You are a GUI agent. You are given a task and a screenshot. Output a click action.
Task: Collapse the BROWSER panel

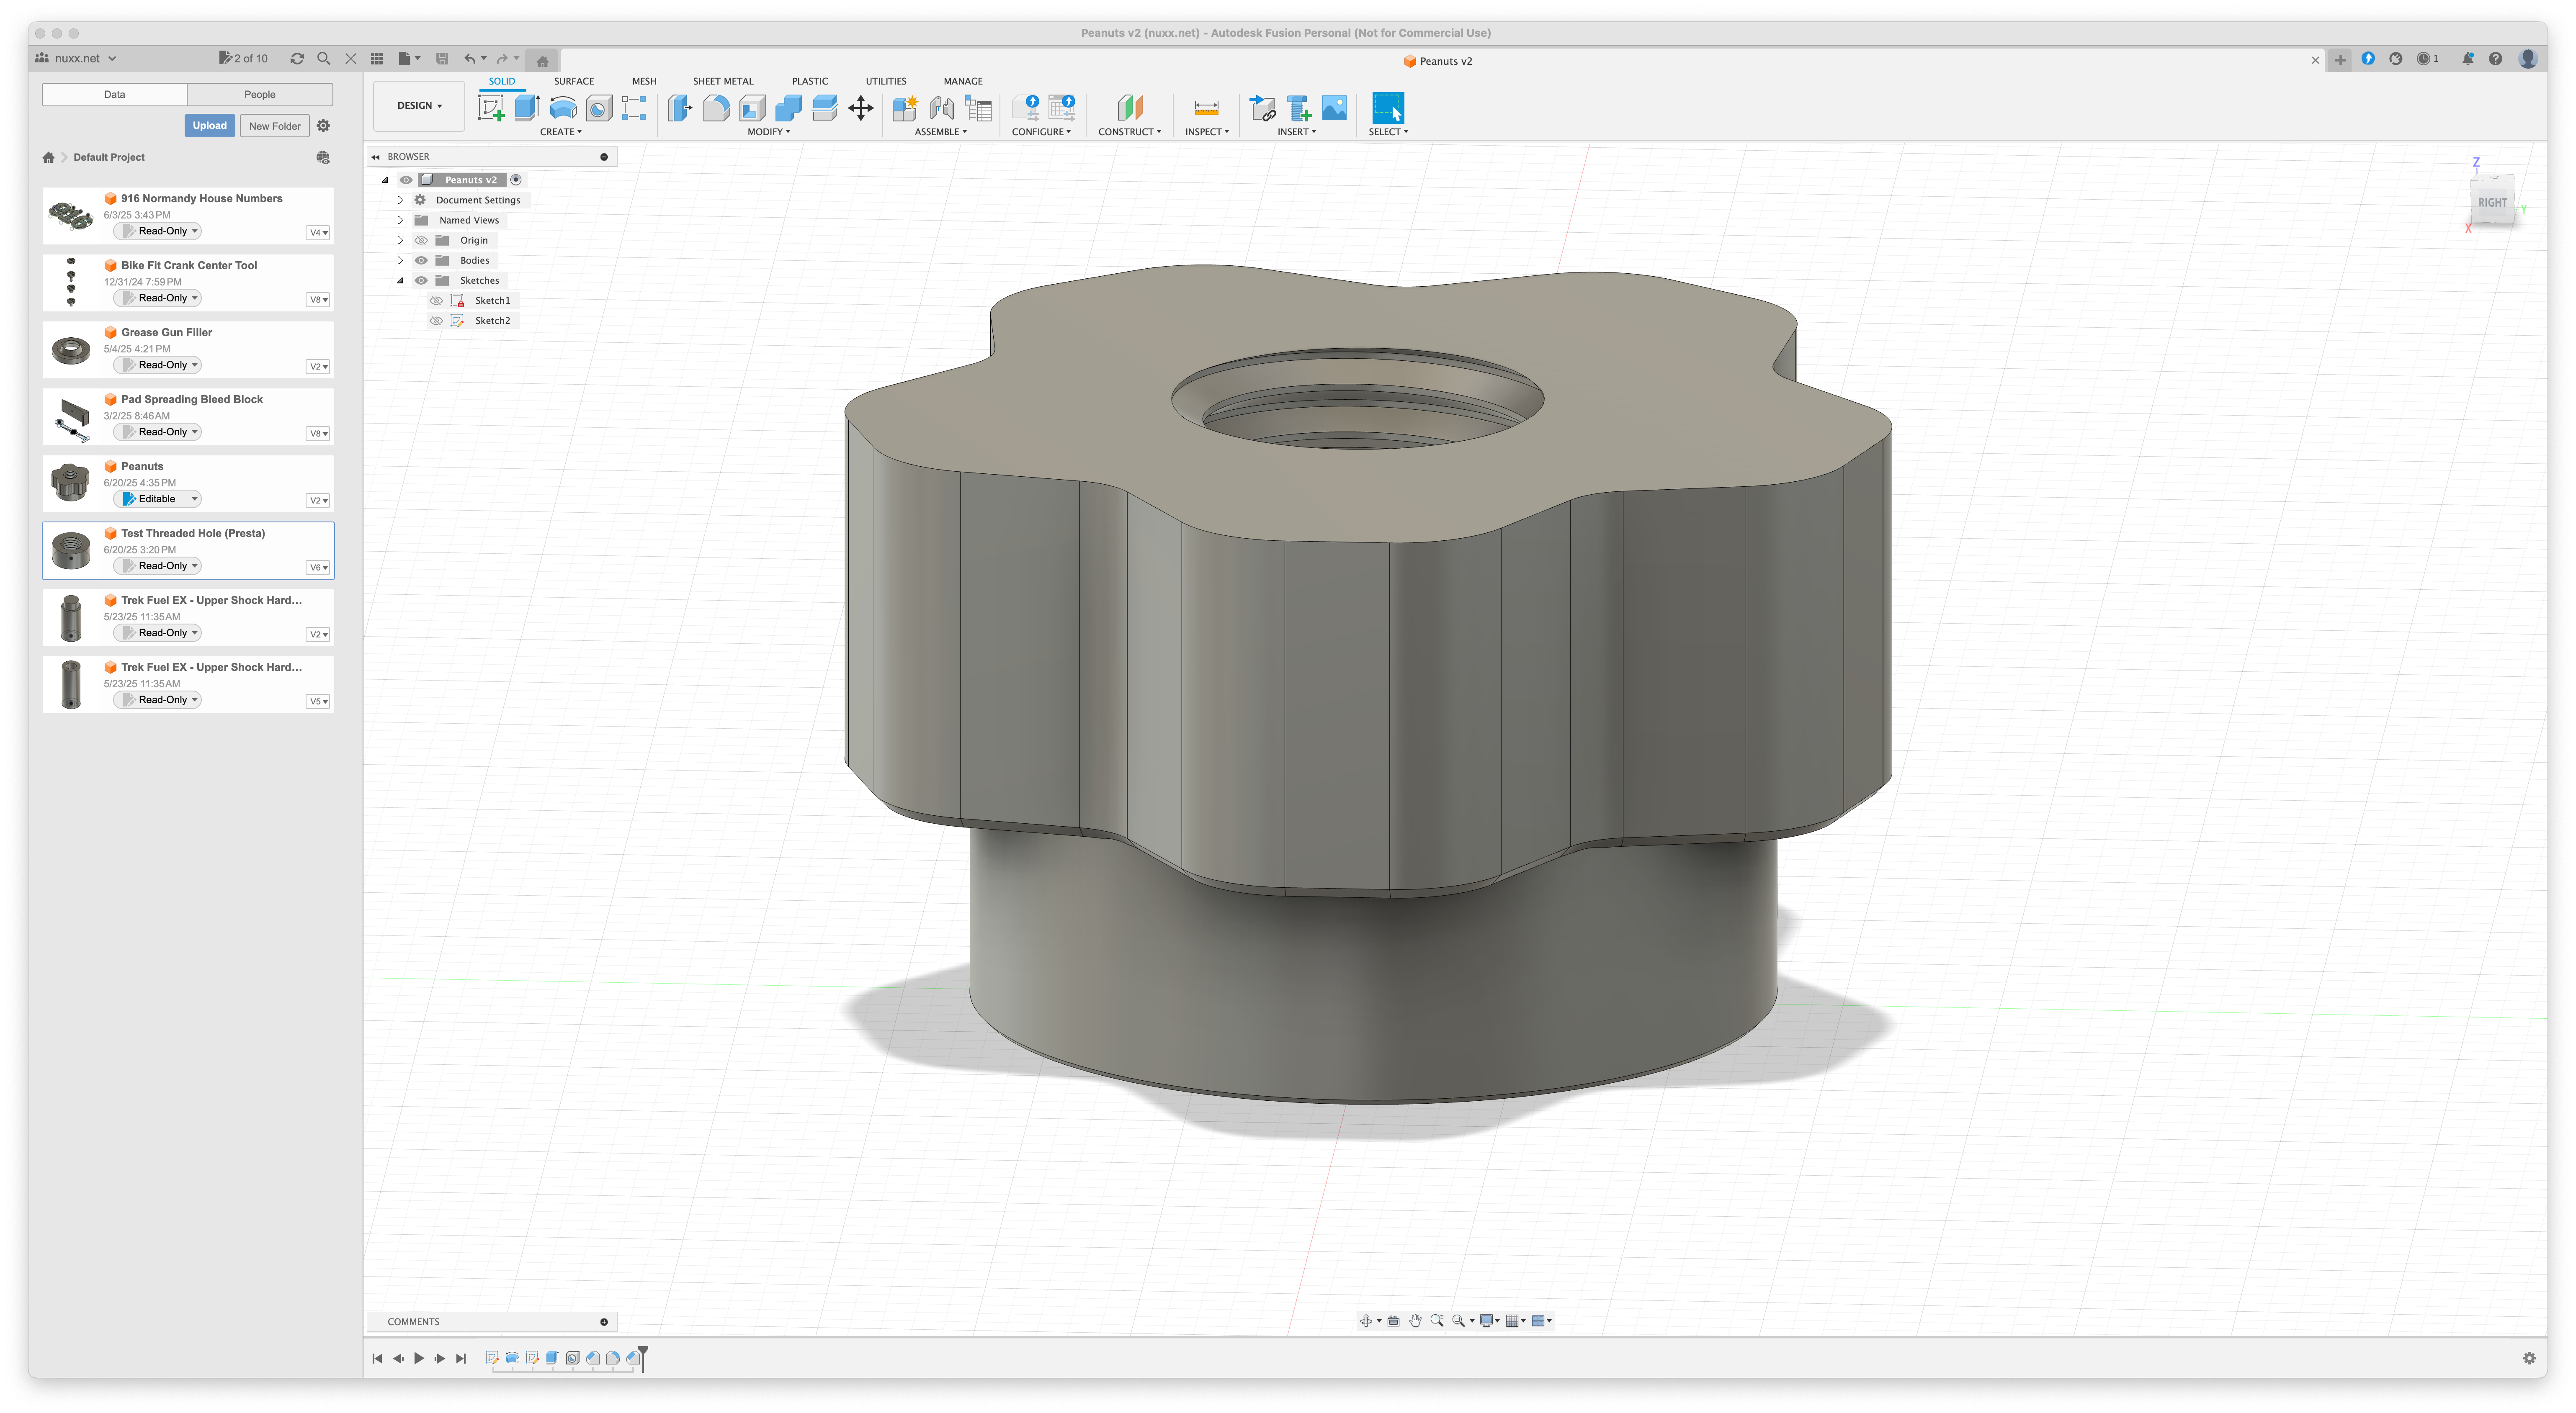[376, 157]
